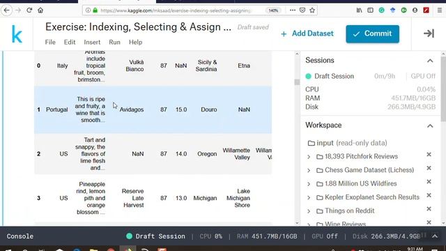Expand the Kepler Exoplanet Search Results folder
This screenshot has width=446, height=251.
tap(309, 197)
